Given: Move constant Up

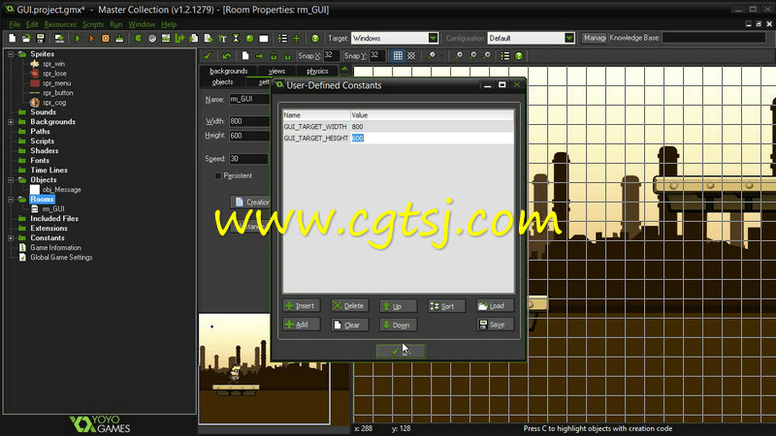Looking at the screenshot, I should click(398, 306).
